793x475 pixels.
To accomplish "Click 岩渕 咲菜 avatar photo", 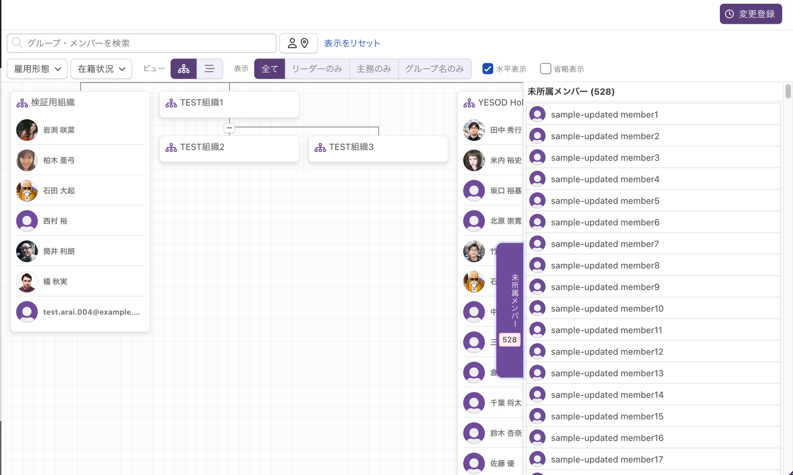I will point(27,130).
